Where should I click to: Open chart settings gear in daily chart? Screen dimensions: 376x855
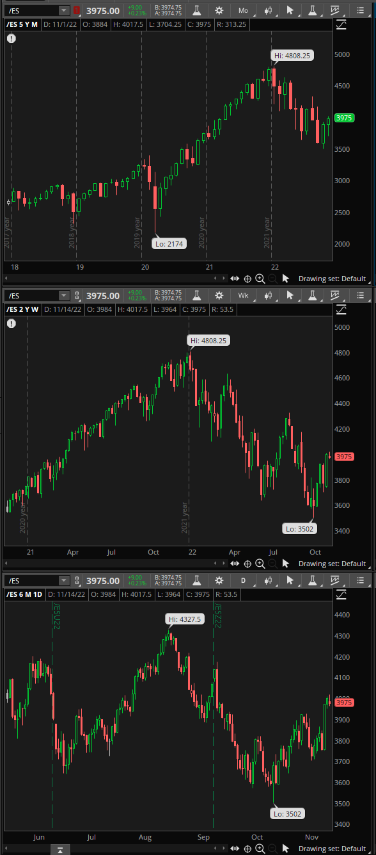pos(219,581)
